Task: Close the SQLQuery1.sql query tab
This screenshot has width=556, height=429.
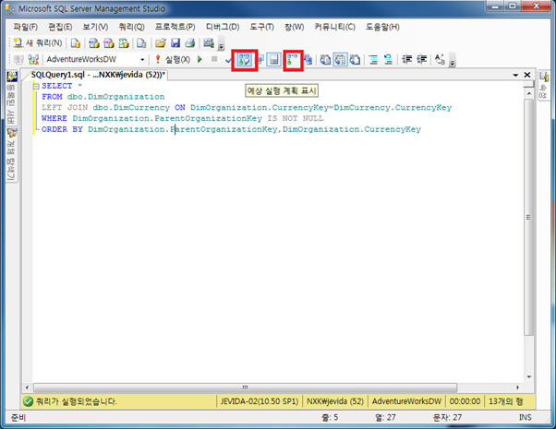Action: [x=527, y=75]
